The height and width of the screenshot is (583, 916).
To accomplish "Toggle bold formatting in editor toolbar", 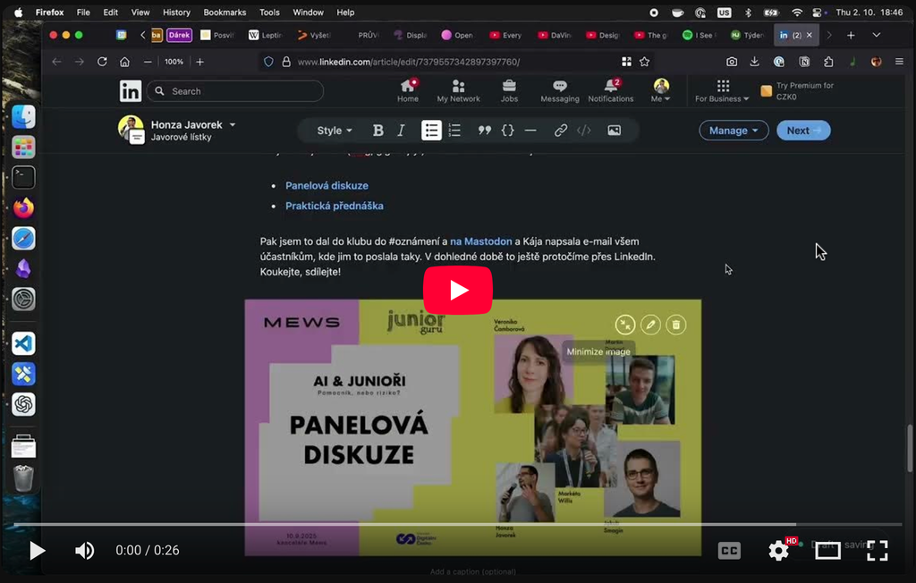I will 377,131.
